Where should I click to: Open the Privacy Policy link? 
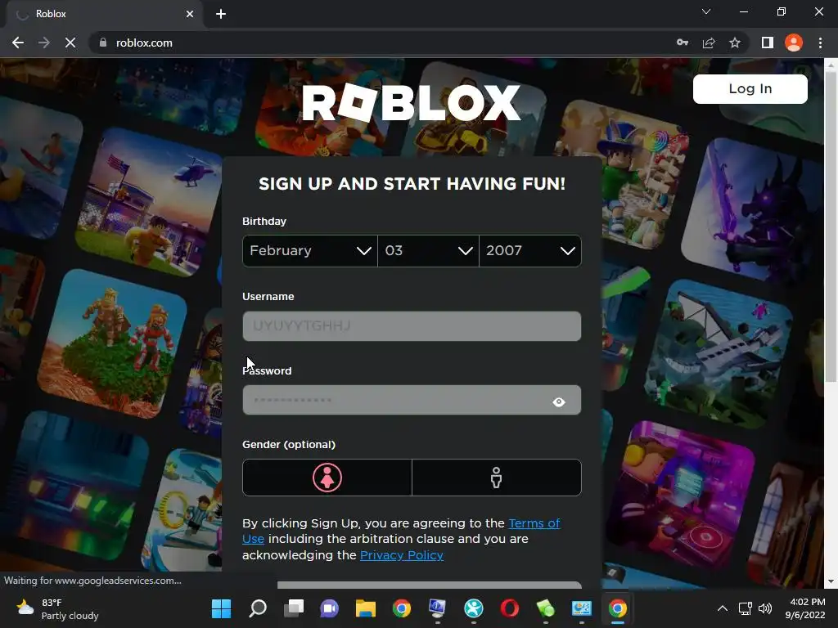click(402, 555)
